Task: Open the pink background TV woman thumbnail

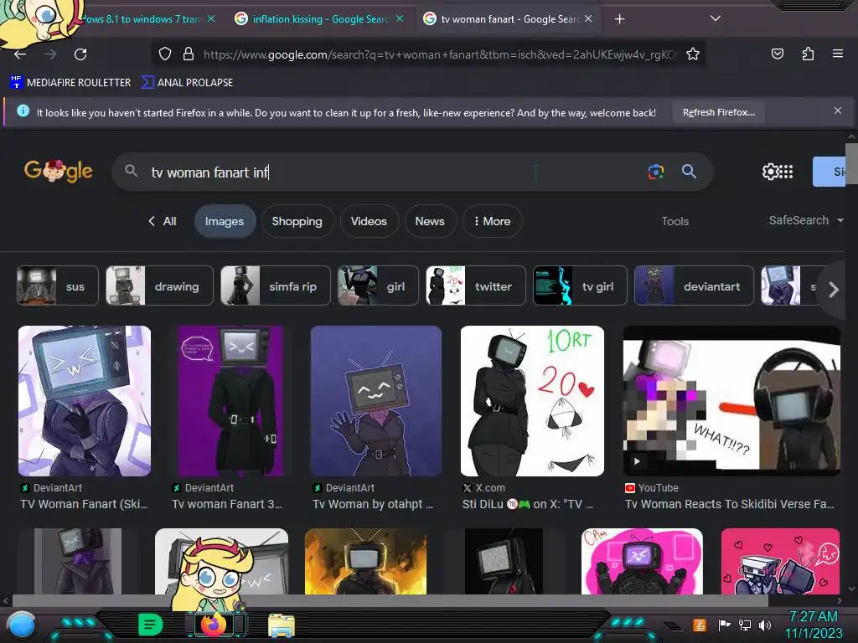Action: tap(642, 561)
